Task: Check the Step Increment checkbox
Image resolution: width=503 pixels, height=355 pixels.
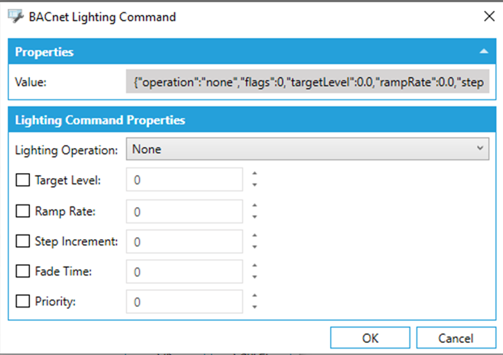Action: click(23, 242)
